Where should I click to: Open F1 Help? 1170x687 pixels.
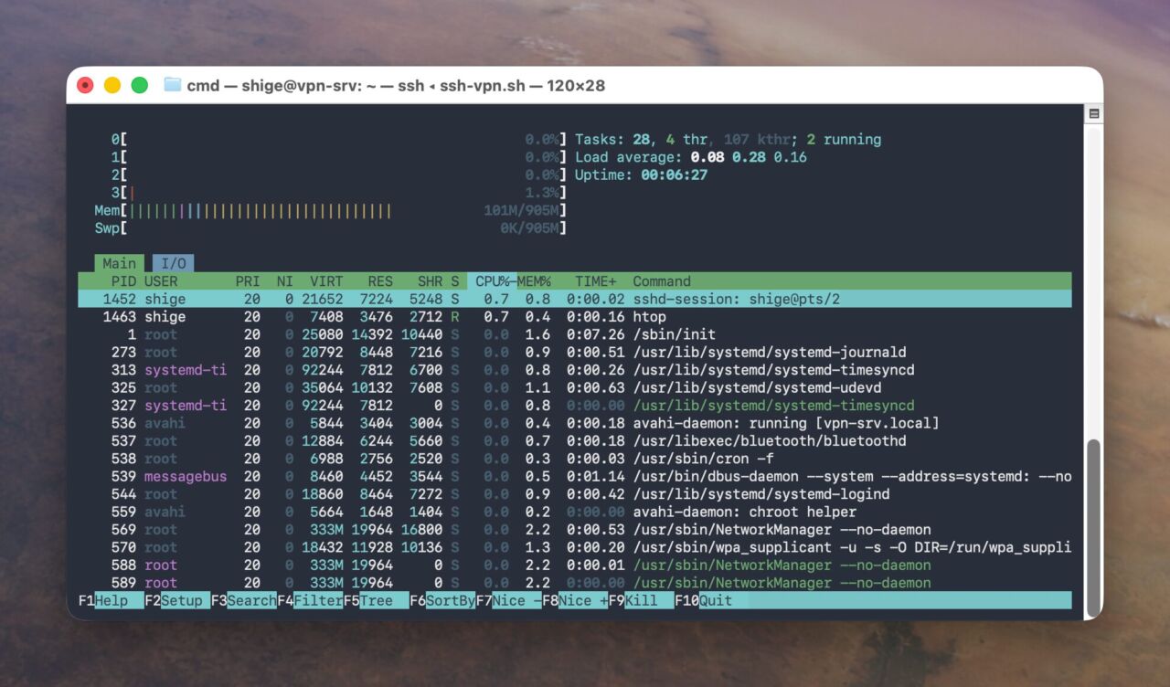[x=111, y=600]
